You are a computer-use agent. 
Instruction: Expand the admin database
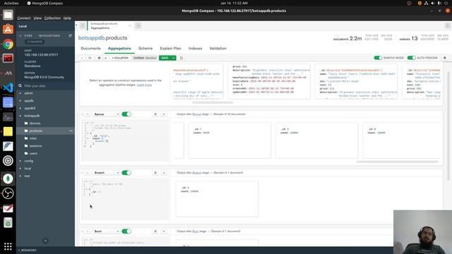pos(20,93)
